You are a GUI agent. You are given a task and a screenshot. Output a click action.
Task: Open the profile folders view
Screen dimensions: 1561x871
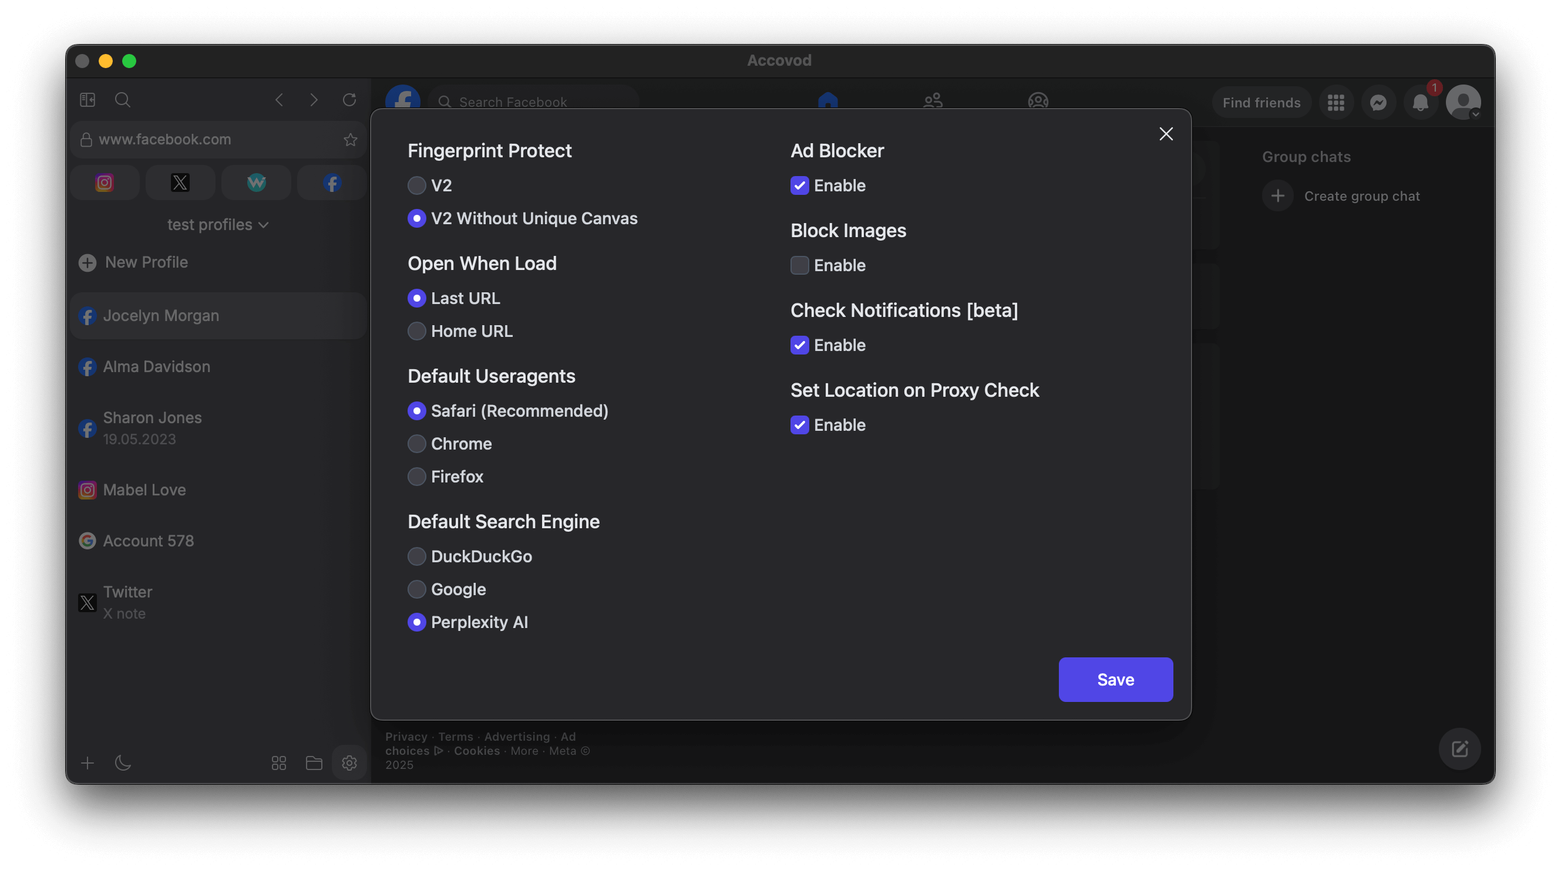(x=314, y=763)
